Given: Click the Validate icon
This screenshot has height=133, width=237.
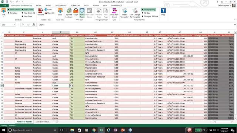Looking at the screenshot, I should (40, 11).
